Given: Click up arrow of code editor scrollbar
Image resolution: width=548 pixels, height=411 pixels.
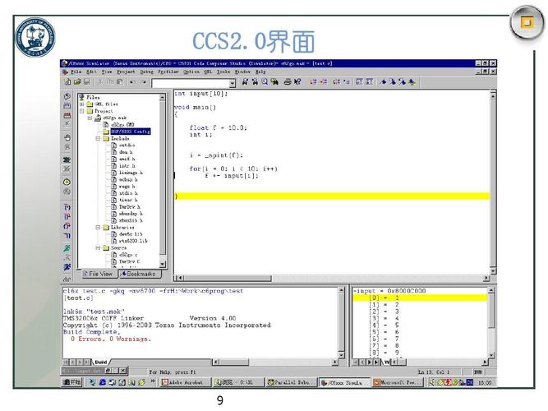Looking at the screenshot, I should pos(493,95).
